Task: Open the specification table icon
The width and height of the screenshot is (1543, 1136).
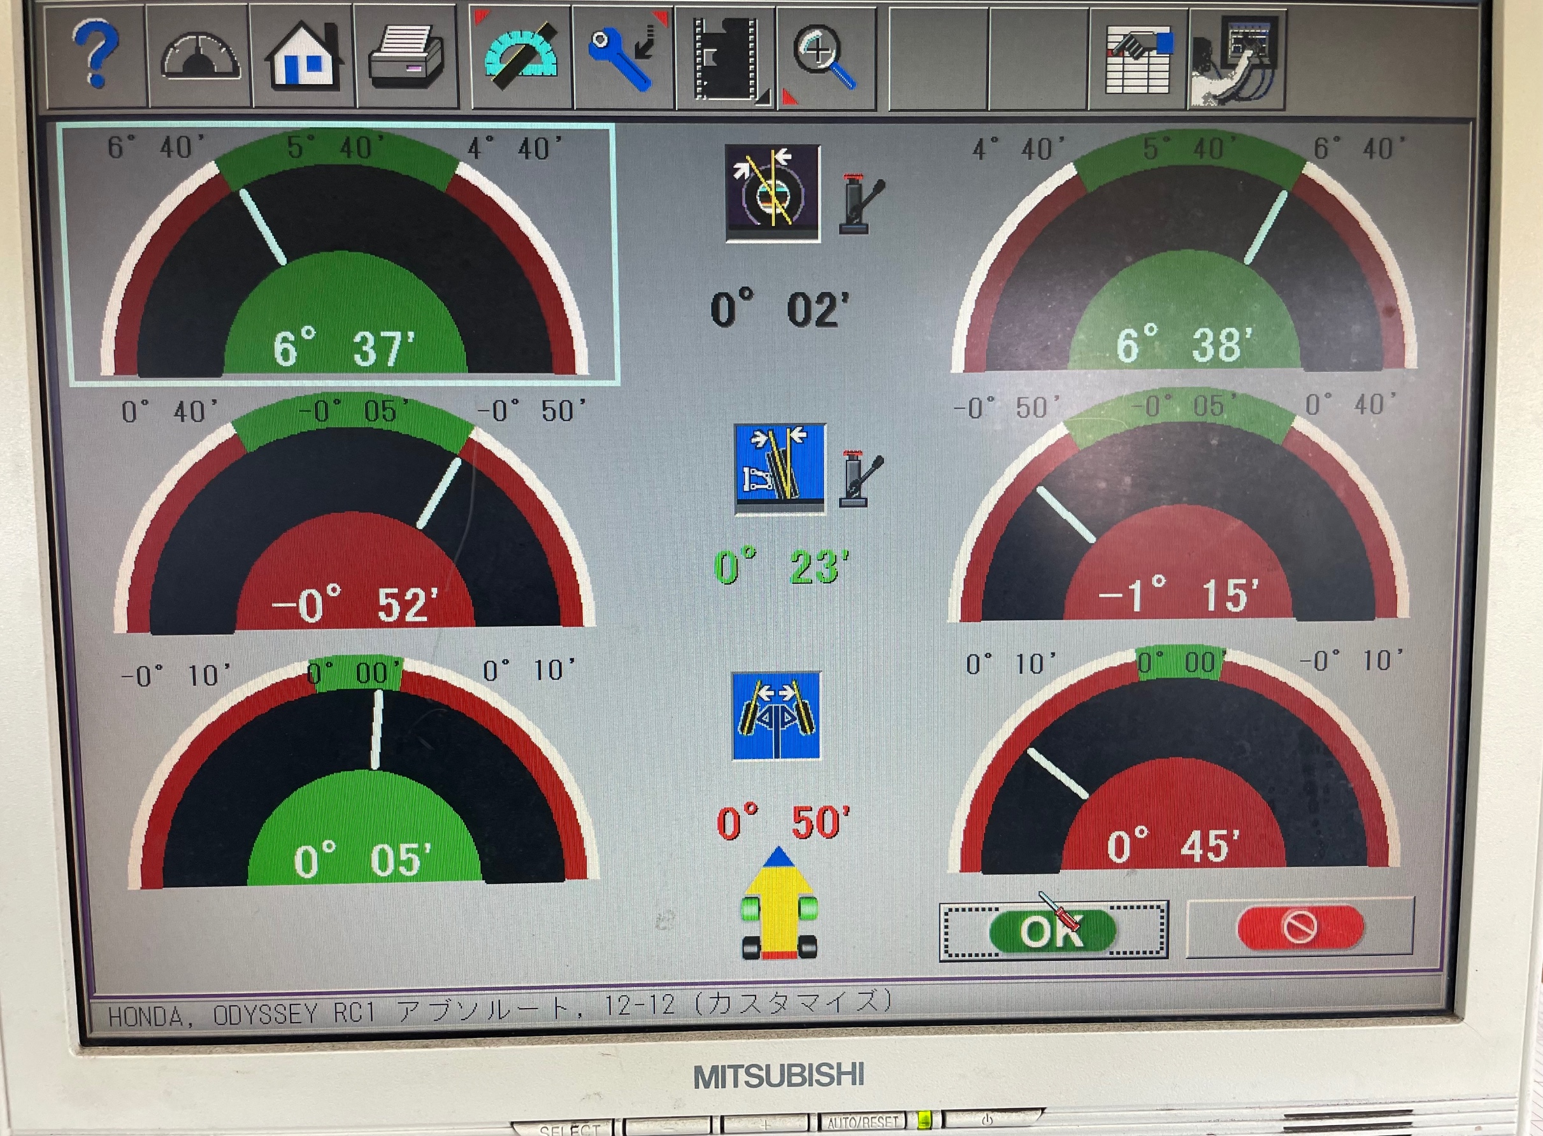Action: click(x=1138, y=60)
